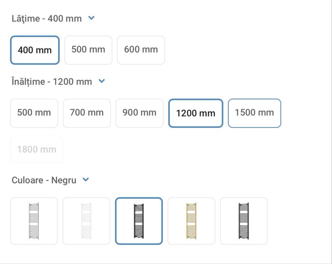Click the greyed-out 1800 mm height
The width and height of the screenshot is (332, 264).
[37, 149]
